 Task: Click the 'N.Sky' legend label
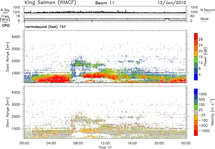(5, 10)
